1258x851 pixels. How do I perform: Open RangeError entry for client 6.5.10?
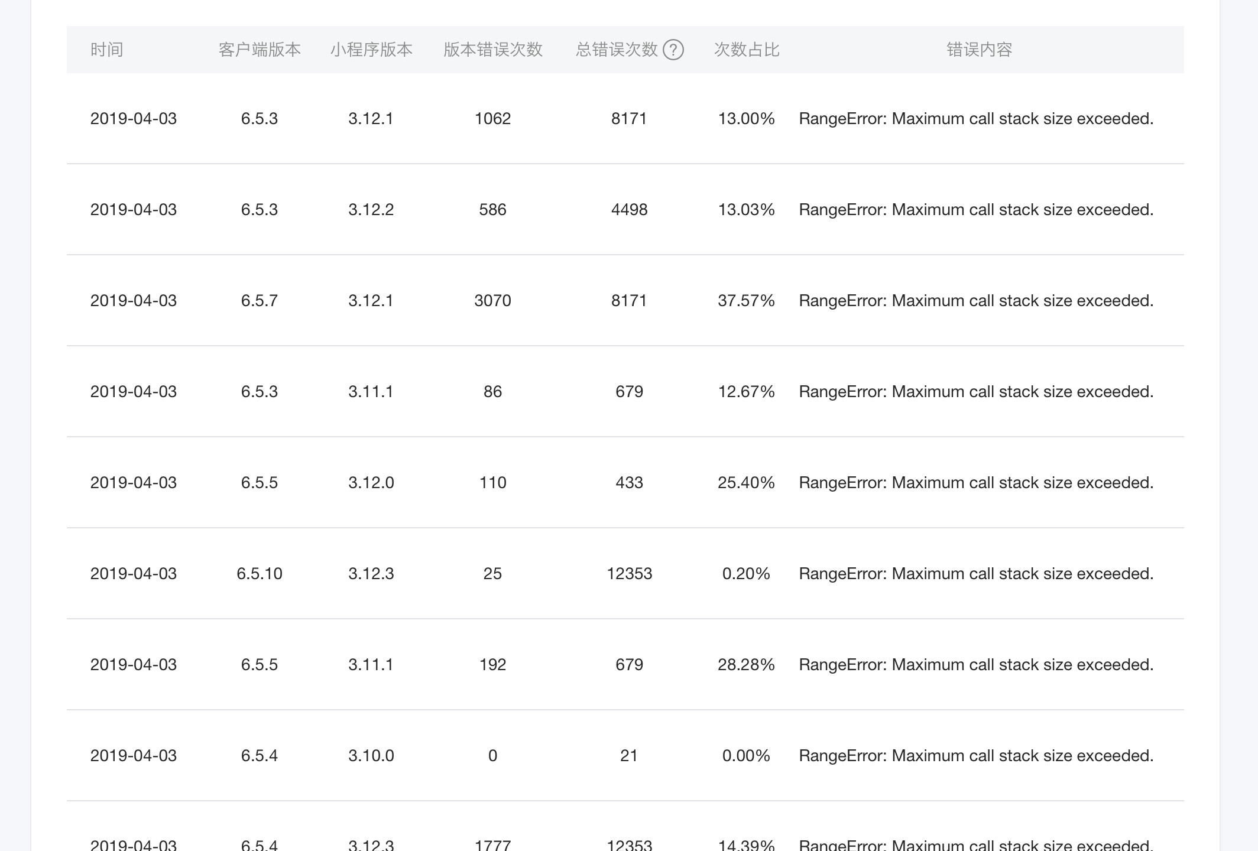pyautogui.click(x=975, y=574)
